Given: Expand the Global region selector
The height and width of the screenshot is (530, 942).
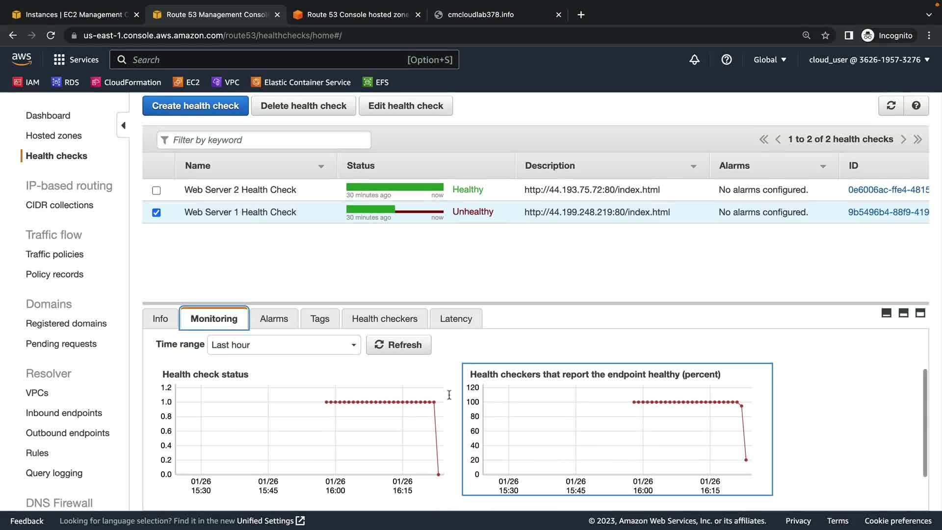Looking at the screenshot, I should [769, 60].
